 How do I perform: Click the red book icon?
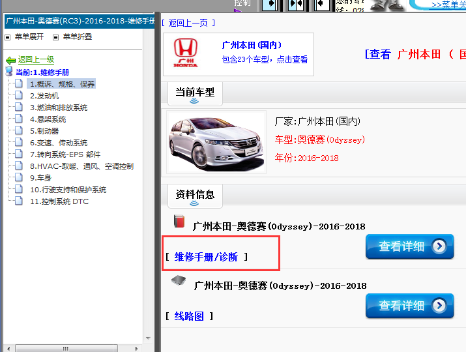179,221
